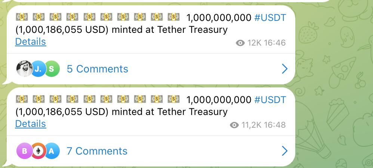Viewport: 373px width, 168px height.
Task: Open the 7 Comments thread
Action: tap(97, 151)
